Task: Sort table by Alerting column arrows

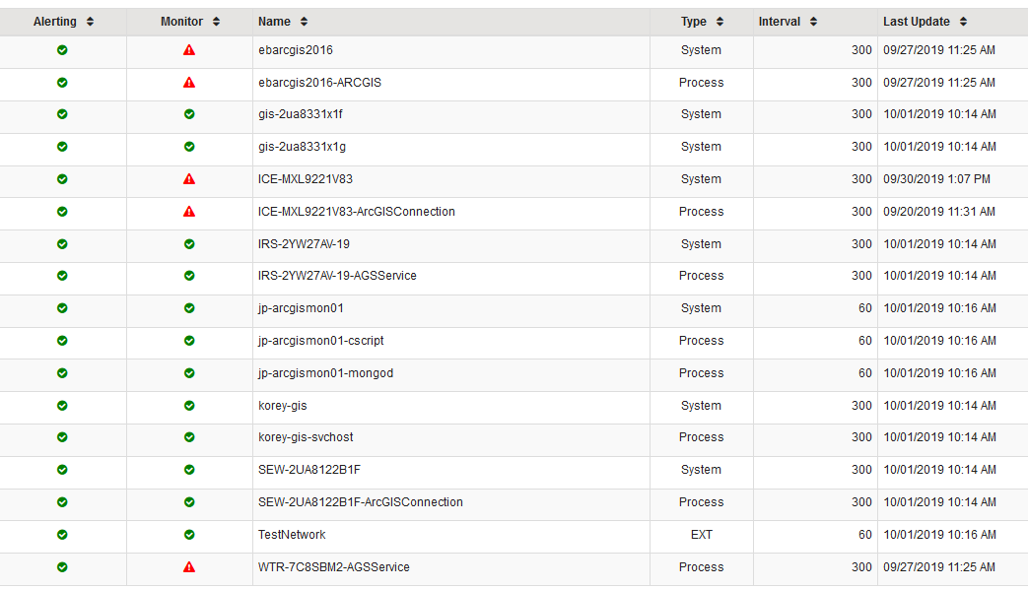Action: click(x=90, y=22)
